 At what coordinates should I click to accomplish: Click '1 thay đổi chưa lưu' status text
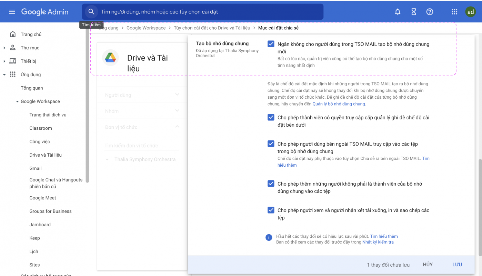coord(388,265)
